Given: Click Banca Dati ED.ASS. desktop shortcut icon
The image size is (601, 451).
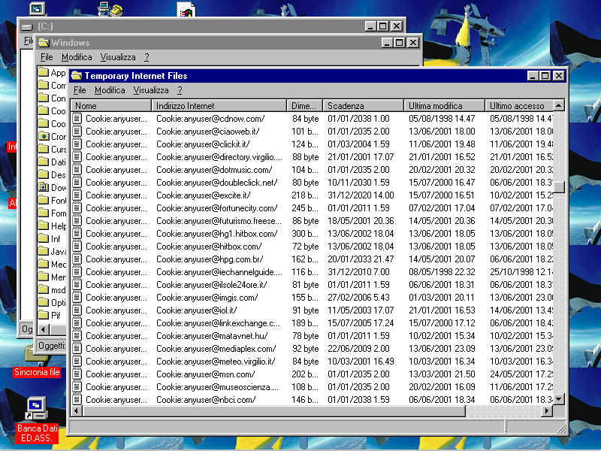Looking at the screenshot, I should 36,408.
